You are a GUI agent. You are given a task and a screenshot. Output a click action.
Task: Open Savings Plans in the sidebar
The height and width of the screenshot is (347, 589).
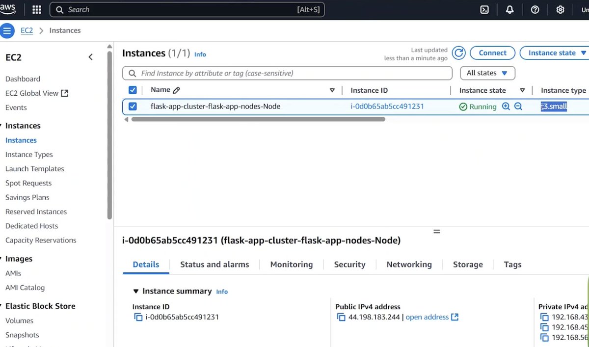(27, 197)
